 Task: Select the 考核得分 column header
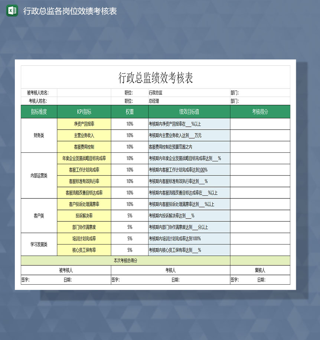pos(260,111)
